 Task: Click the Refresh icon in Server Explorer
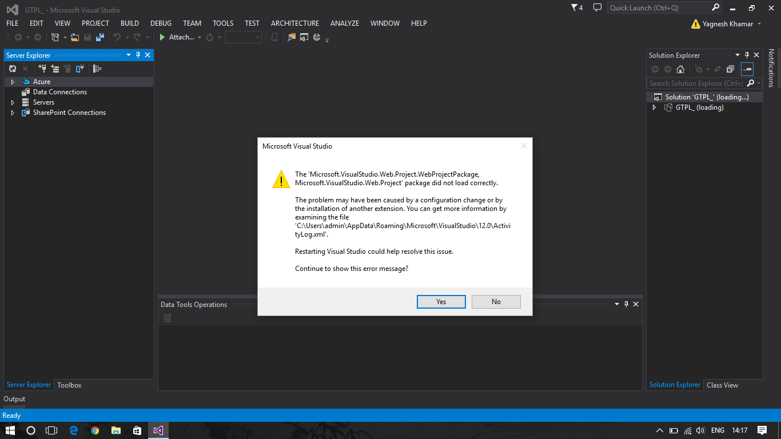pos(13,68)
